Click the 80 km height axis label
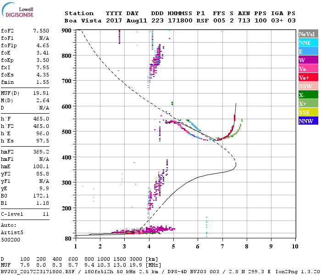 pyautogui.click(x=68, y=239)
